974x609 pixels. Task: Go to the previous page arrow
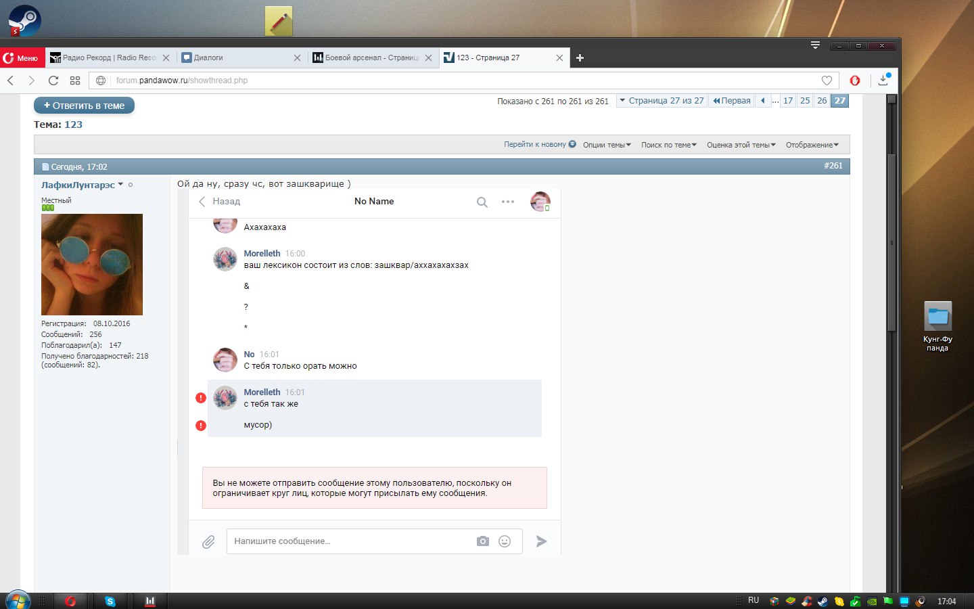763,101
